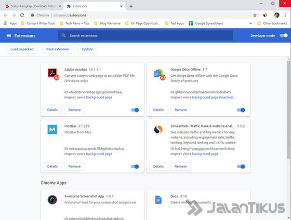Reload the extensions page
Viewport: 291px width, 220px height.
click(22, 15)
